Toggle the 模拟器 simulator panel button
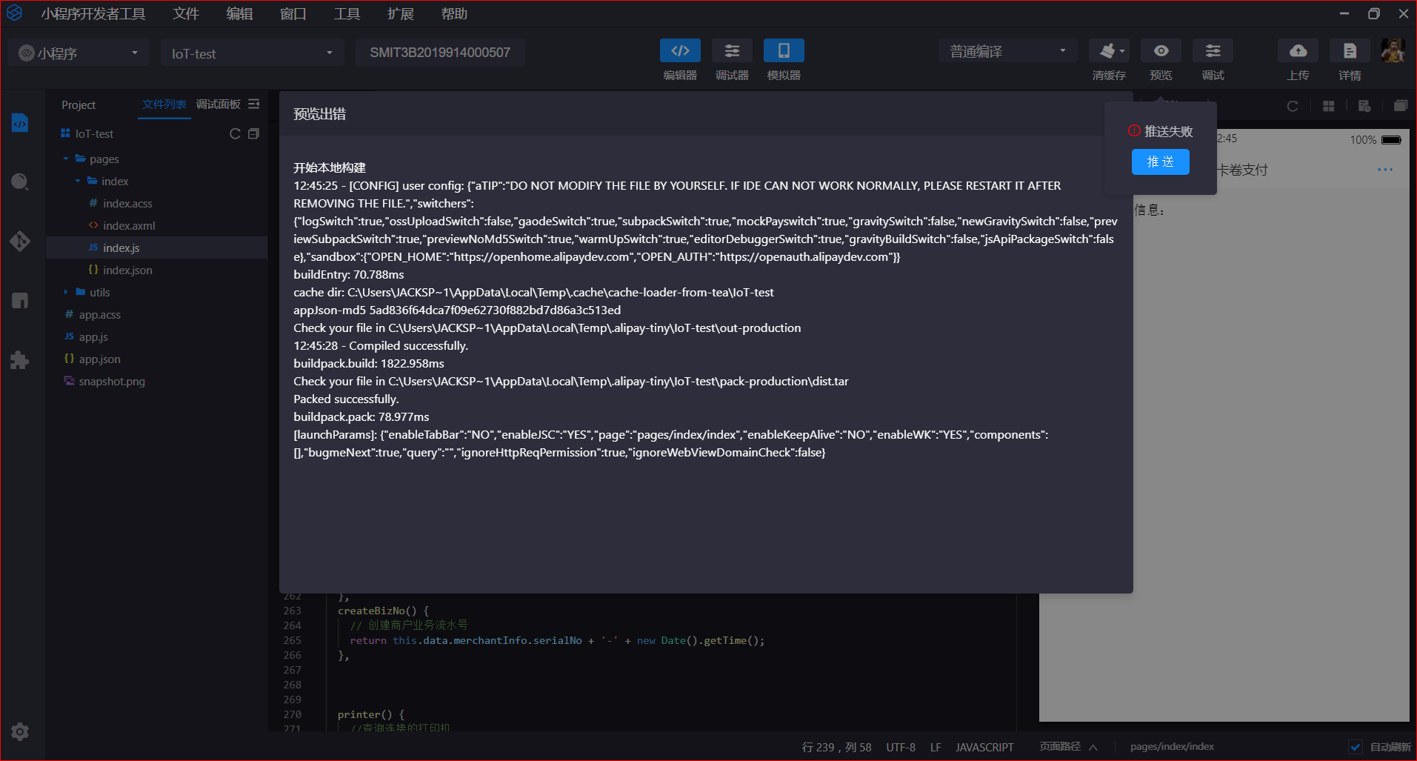This screenshot has width=1417, height=761. (784, 50)
